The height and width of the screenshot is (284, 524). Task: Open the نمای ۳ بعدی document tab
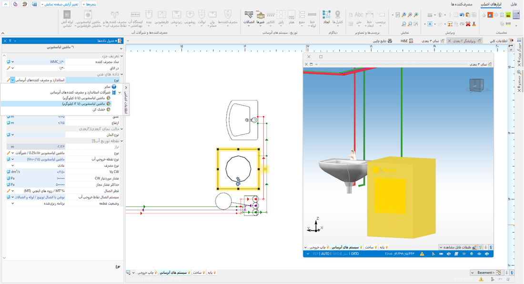(433, 41)
